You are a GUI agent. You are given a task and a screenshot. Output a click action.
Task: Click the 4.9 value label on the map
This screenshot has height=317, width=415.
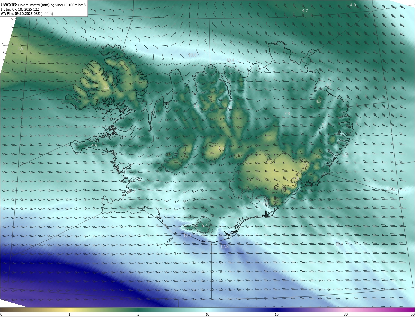(94, 146)
